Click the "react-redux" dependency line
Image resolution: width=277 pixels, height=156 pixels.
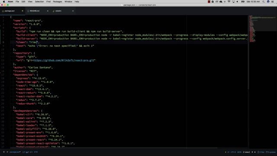pos(33,93)
